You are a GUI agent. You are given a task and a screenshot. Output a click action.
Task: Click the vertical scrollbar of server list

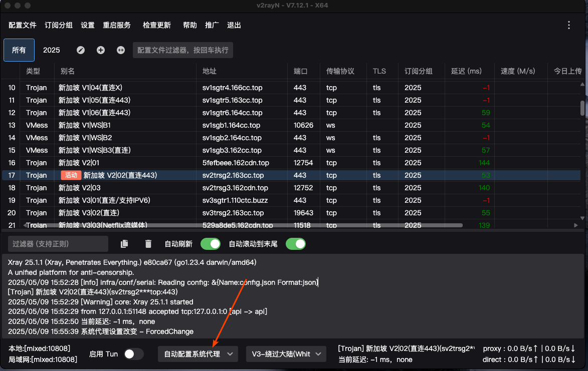pos(582,108)
